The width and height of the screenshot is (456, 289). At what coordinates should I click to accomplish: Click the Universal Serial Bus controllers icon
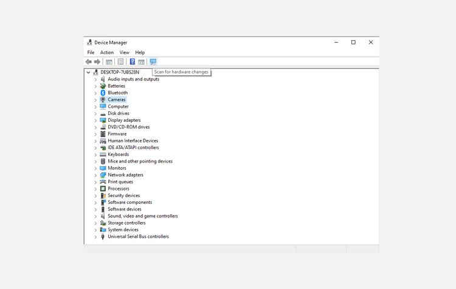coord(103,237)
